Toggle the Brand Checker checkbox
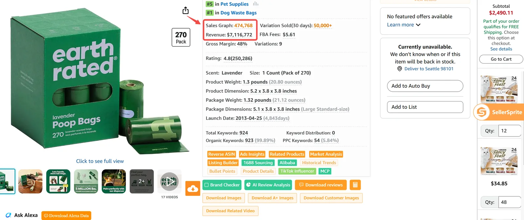The width and height of the screenshot is (524, 220). coord(207,185)
